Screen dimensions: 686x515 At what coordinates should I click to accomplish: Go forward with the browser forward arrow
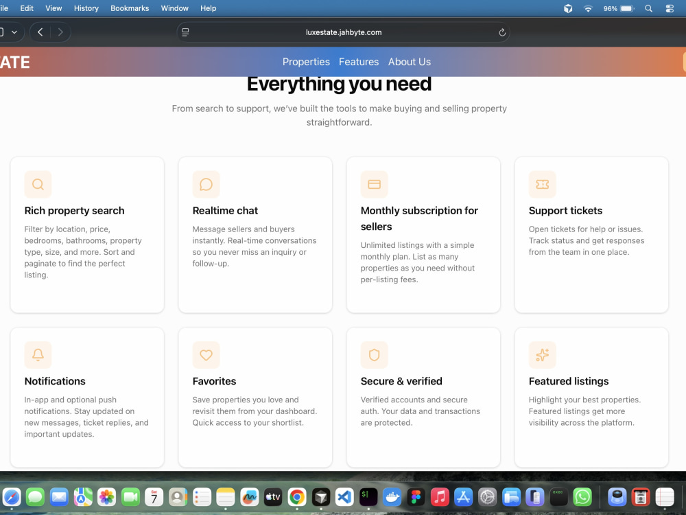(x=60, y=32)
